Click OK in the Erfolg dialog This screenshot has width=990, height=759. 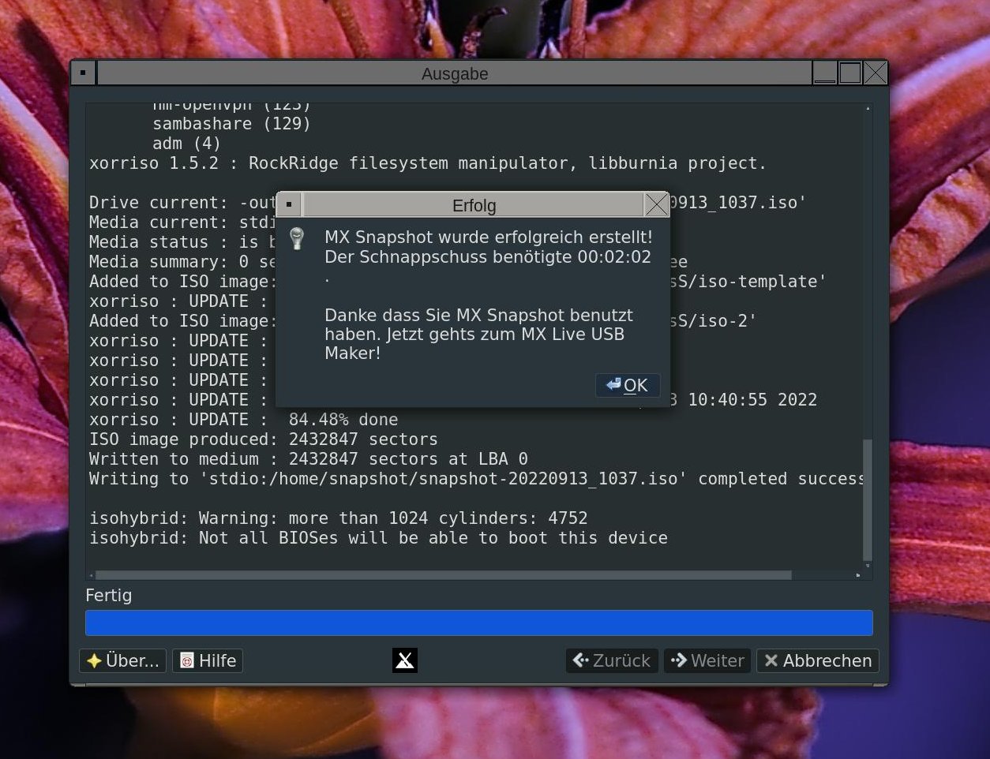click(628, 385)
